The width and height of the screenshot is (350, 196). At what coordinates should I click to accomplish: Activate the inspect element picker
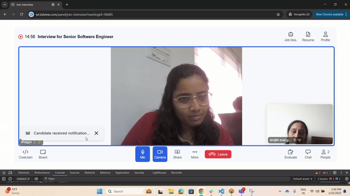tap(4, 172)
